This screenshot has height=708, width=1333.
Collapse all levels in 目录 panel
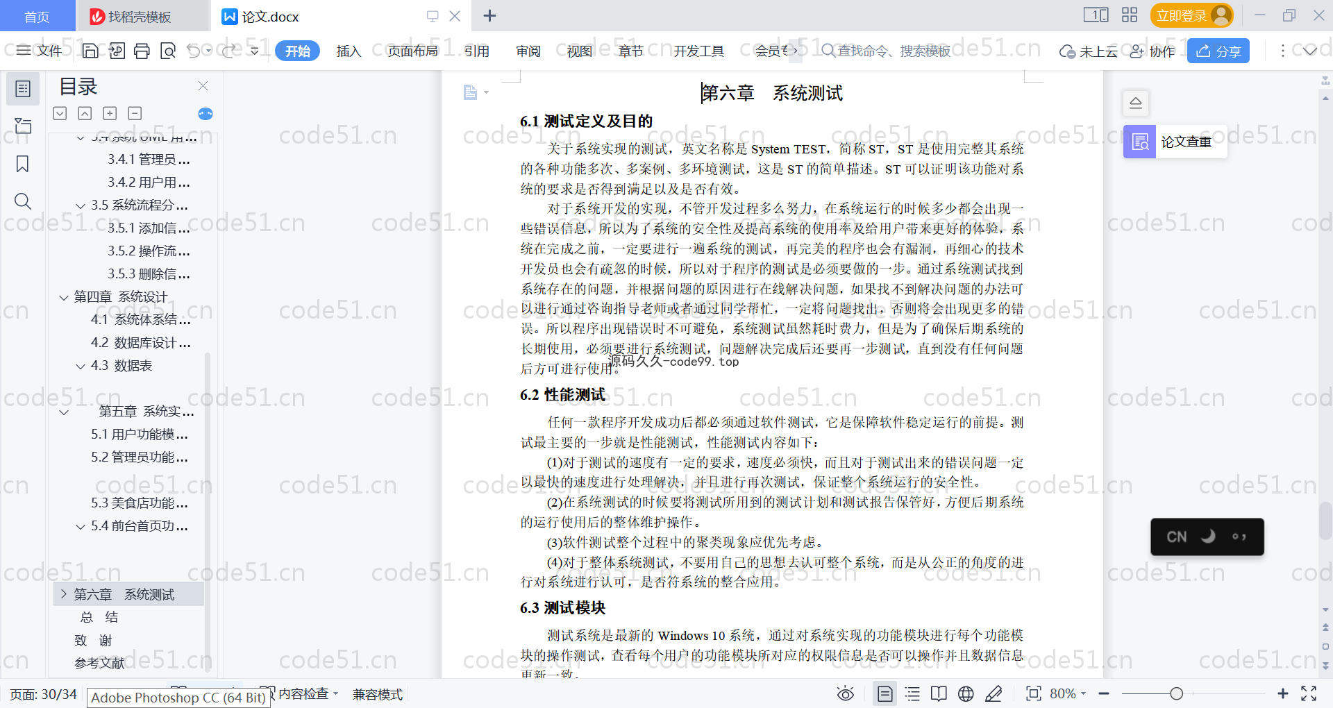click(85, 113)
